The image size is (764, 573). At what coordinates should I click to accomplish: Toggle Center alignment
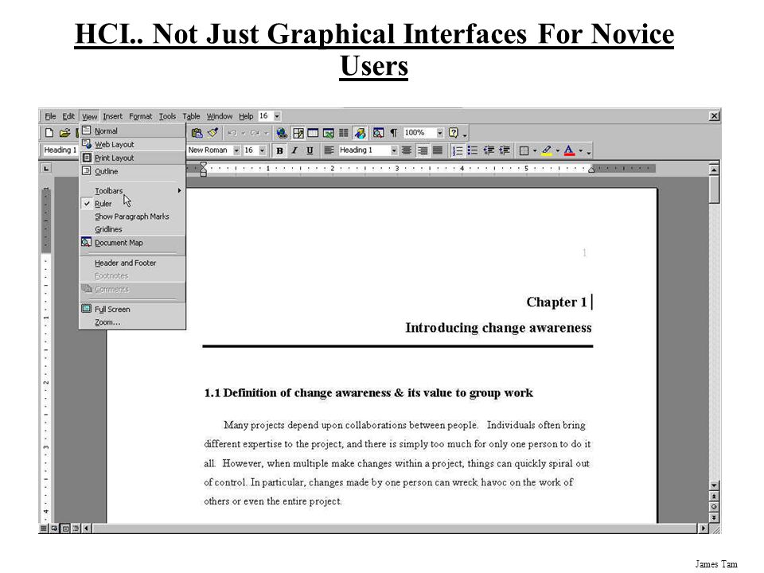click(x=407, y=150)
